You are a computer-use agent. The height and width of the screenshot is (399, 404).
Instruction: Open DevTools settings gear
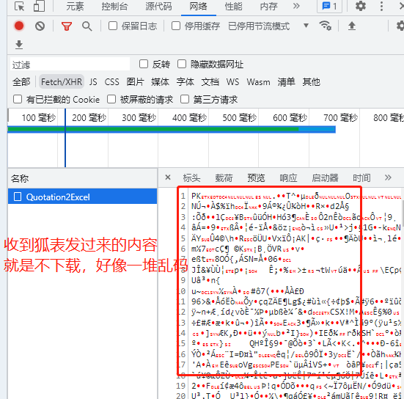[361, 6]
